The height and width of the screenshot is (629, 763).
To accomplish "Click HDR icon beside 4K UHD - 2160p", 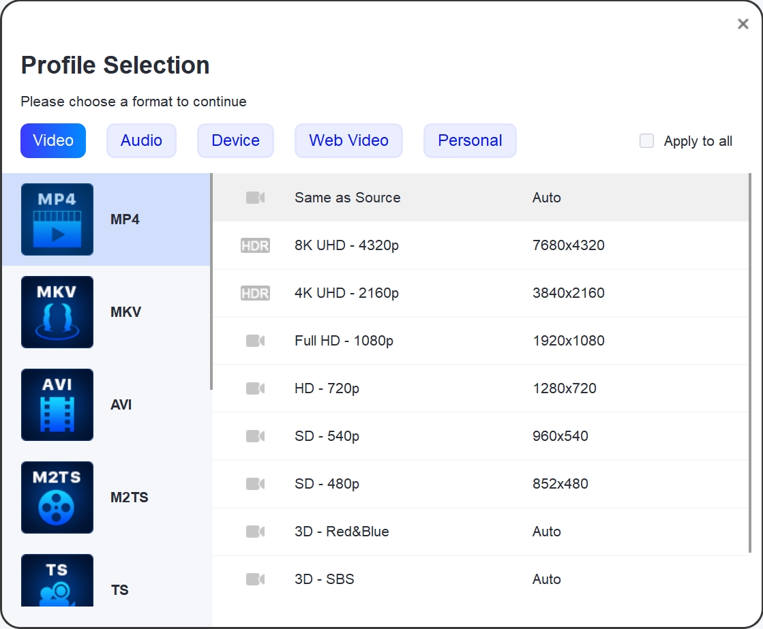I will (255, 293).
